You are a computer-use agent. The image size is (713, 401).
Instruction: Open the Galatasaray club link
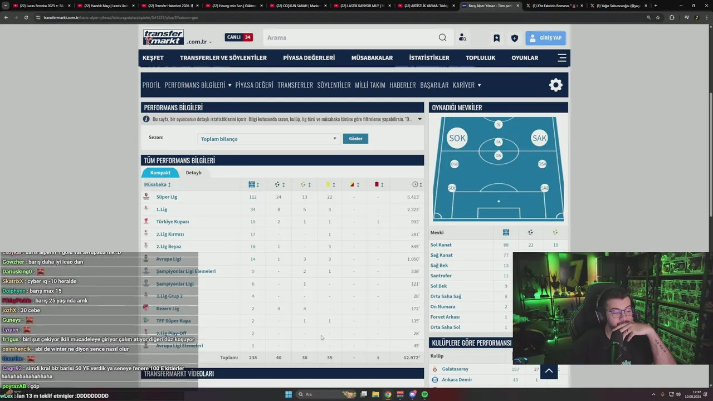point(455,369)
